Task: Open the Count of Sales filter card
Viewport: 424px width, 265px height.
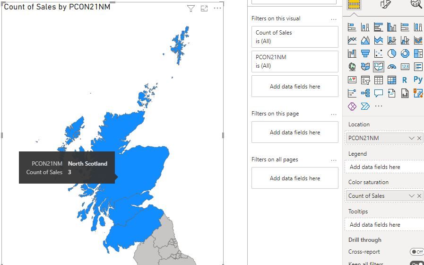Action: click(294, 37)
